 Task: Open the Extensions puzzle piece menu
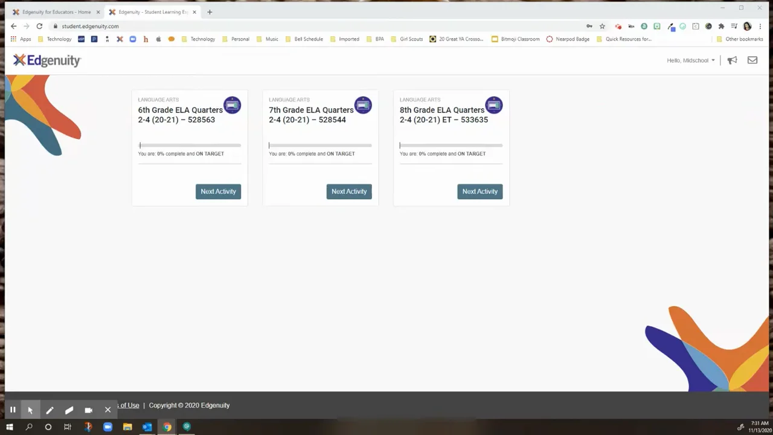point(721,26)
